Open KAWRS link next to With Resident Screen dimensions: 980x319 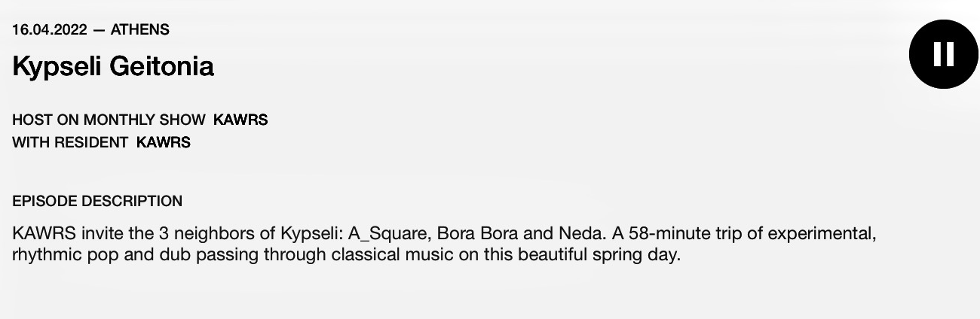164,142
